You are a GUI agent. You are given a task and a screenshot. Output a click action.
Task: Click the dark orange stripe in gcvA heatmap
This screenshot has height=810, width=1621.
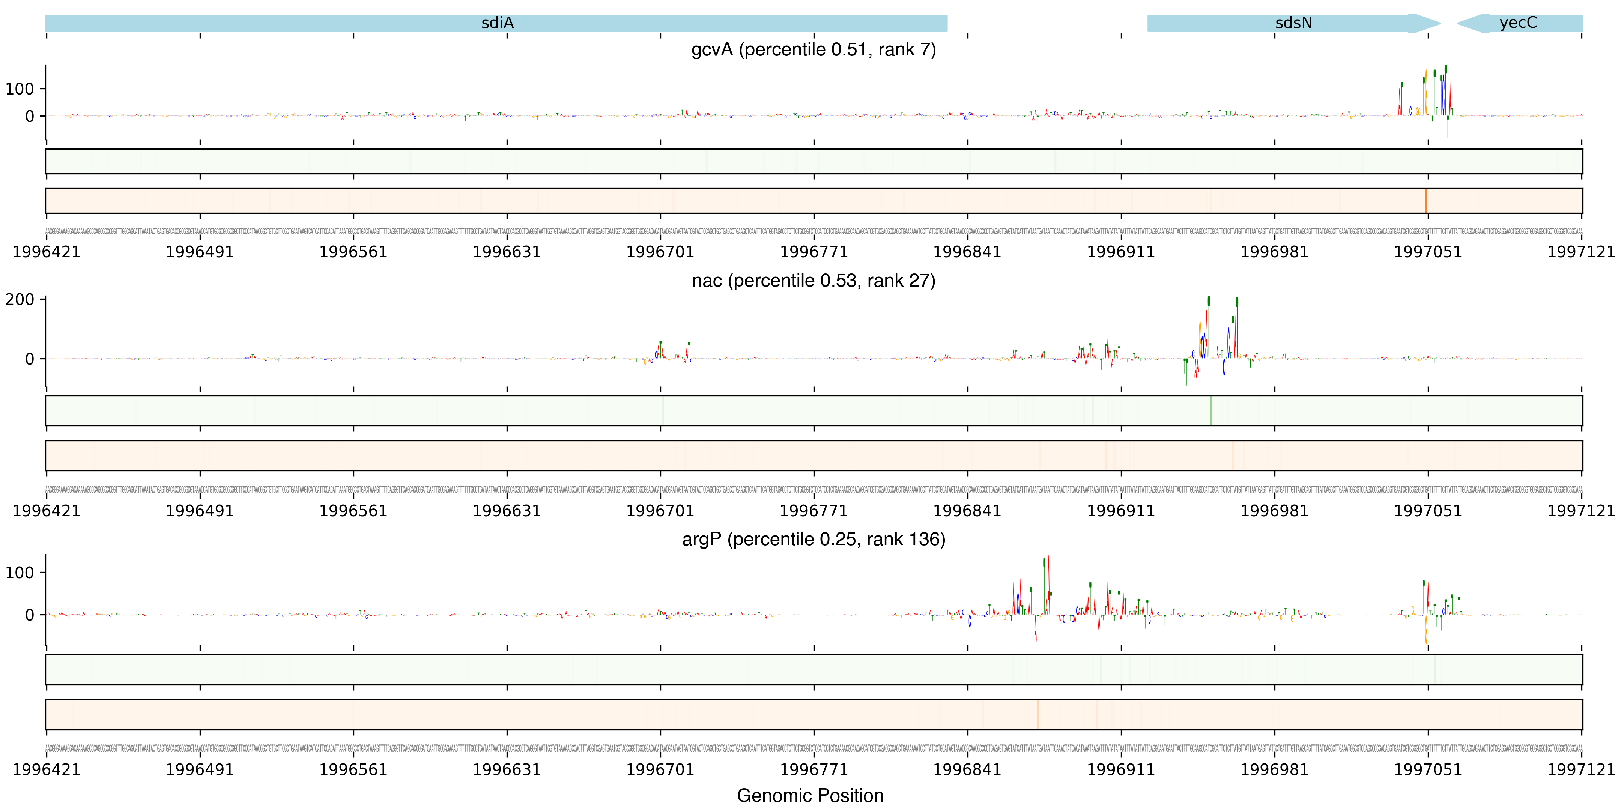click(1425, 201)
